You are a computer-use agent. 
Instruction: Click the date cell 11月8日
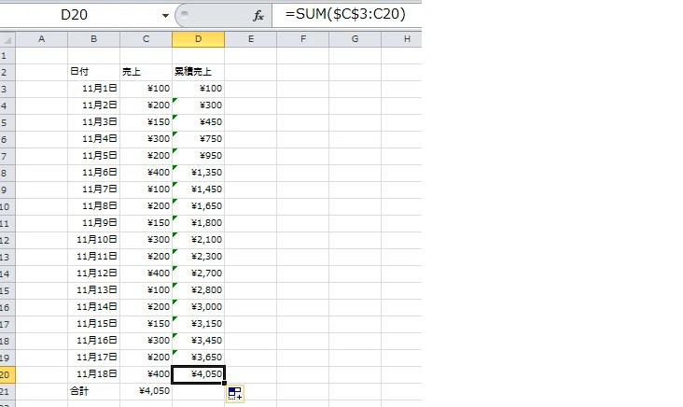(93, 206)
